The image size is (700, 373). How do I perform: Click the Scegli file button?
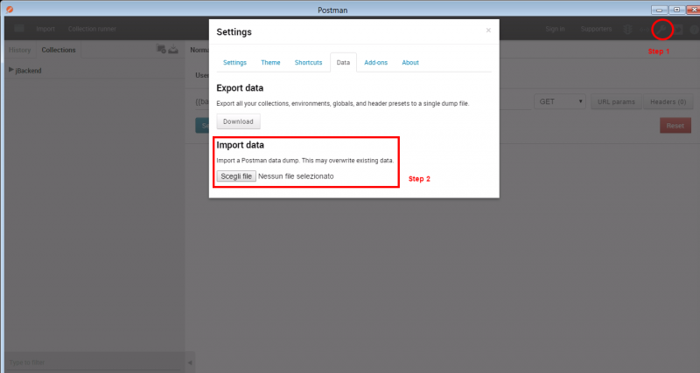(236, 176)
